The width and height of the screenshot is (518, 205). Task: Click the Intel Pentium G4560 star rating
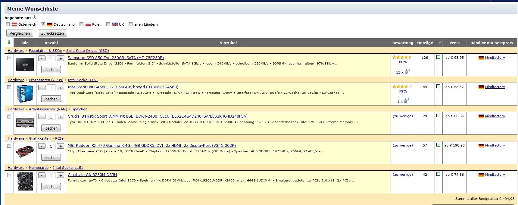(402, 87)
